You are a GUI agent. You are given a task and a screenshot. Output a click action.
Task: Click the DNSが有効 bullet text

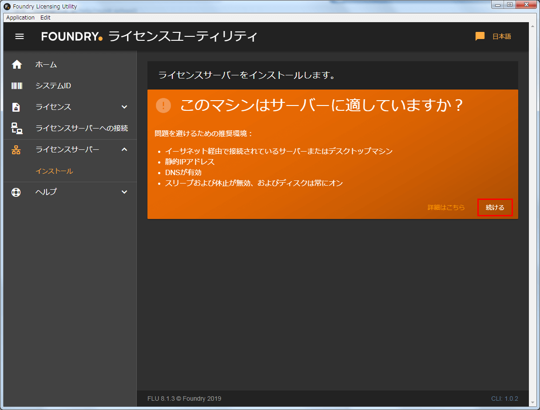[183, 172]
